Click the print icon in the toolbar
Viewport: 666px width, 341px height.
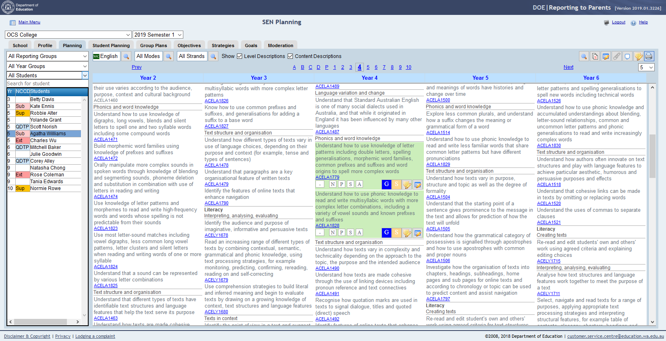point(649,56)
